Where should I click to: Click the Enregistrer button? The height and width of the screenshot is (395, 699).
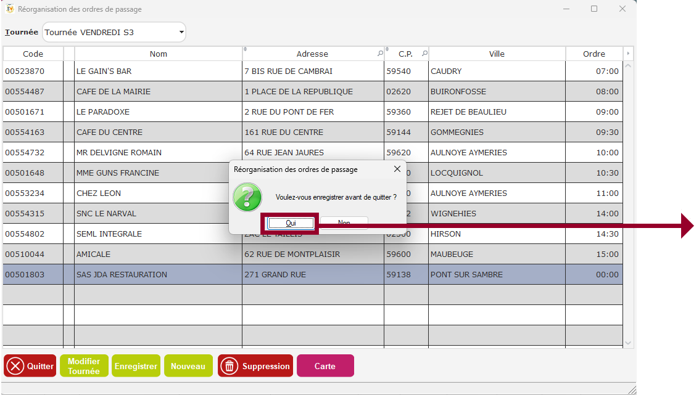coord(136,365)
